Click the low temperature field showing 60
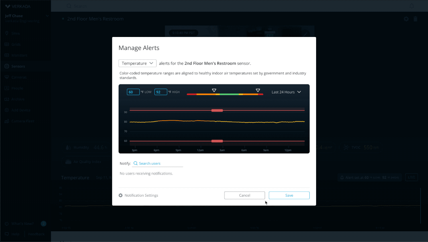428x242 pixels. (x=133, y=92)
